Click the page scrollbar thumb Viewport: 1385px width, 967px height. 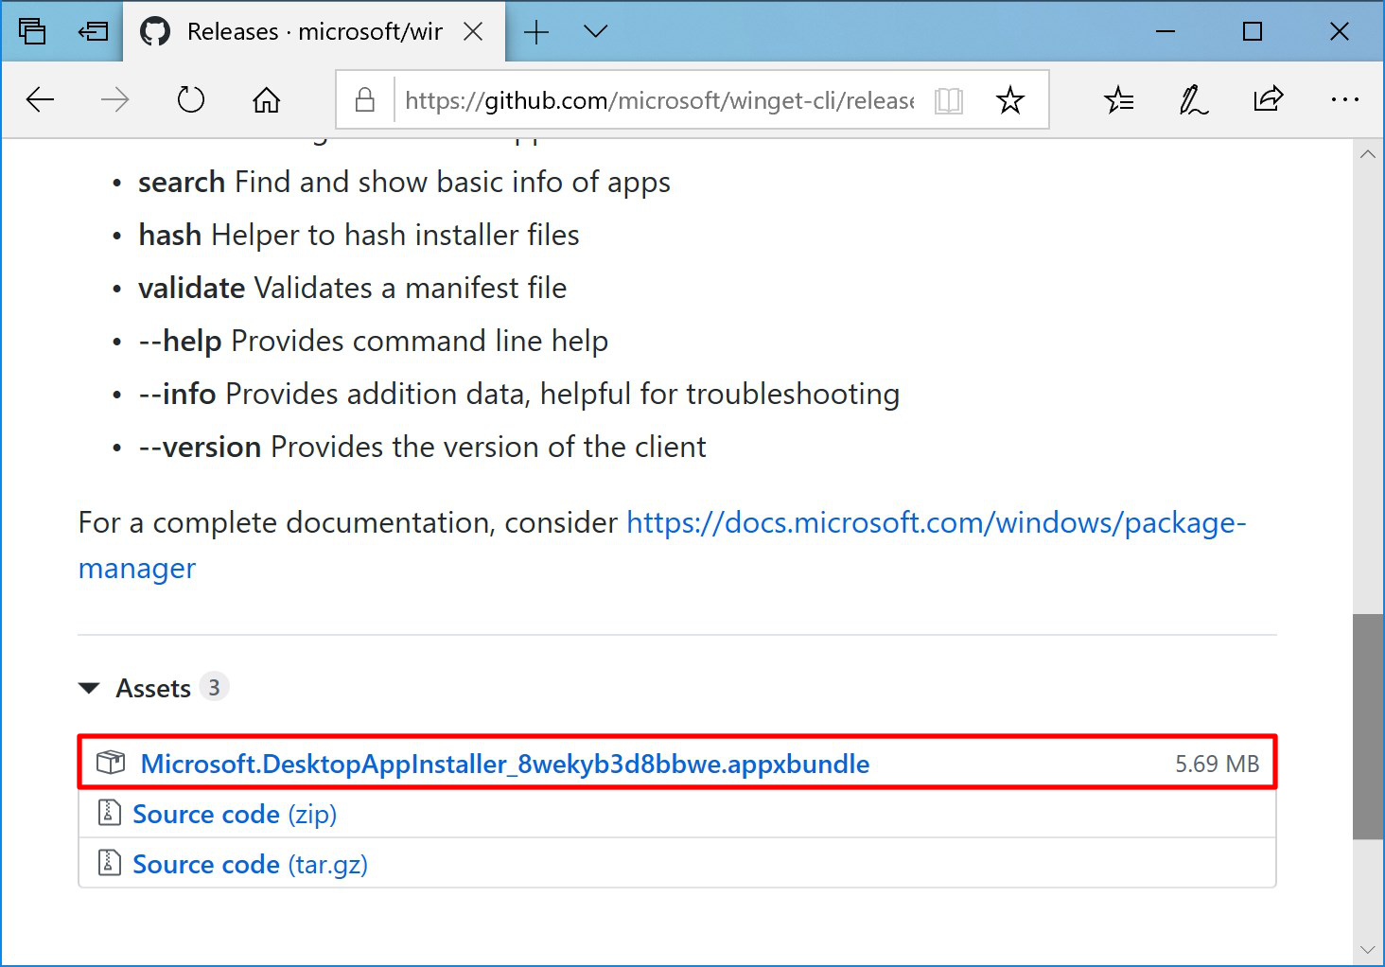1367,727
